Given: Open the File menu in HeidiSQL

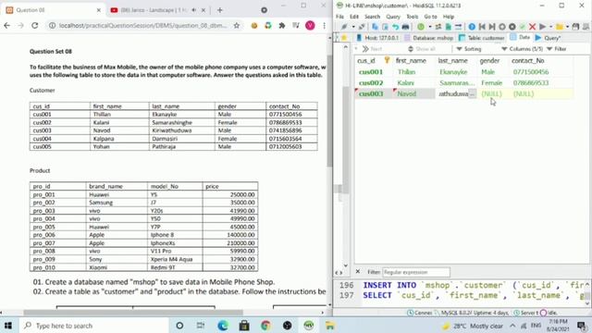Looking at the screenshot, I should 339,17.
